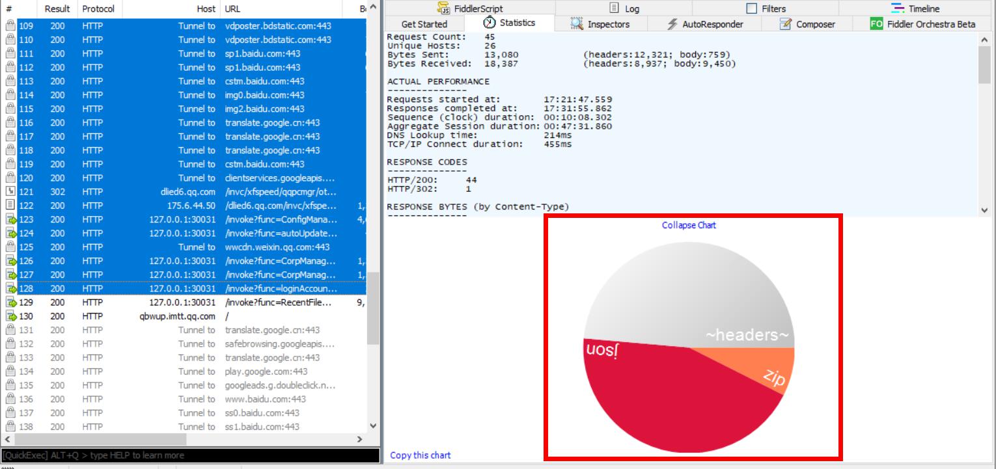Click the Log document icon

pyautogui.click(x=613, y=8)
